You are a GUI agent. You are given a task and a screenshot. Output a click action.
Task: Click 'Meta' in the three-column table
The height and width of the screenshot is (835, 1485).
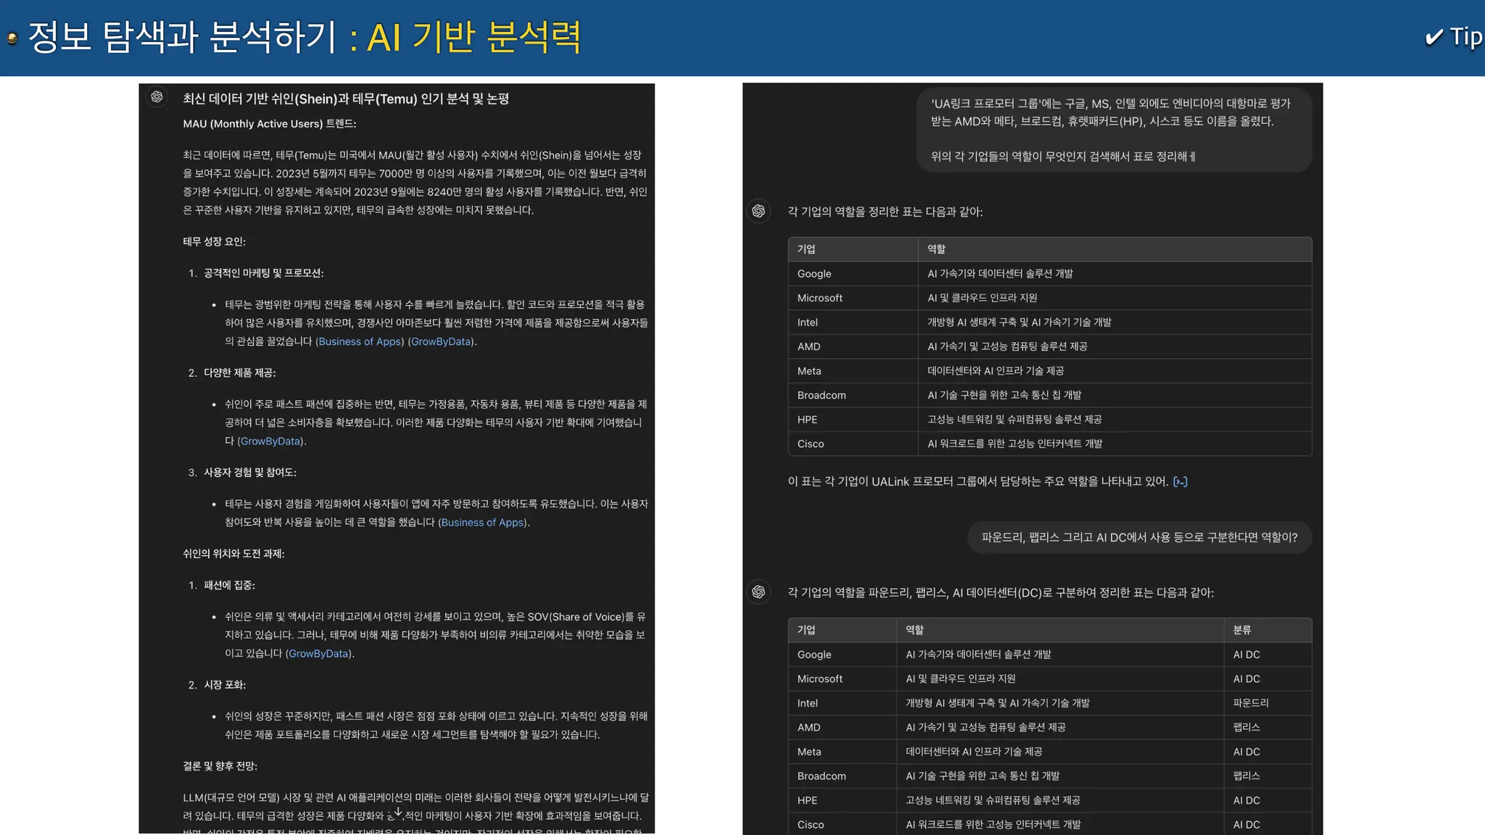pyautogui.click(x=809, y=752)
